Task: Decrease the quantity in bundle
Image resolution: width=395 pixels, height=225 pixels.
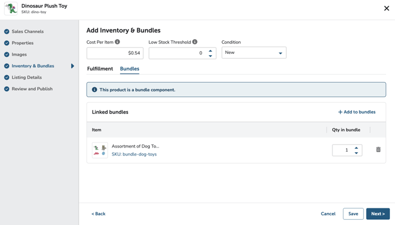Action: [x=356, y=153]
